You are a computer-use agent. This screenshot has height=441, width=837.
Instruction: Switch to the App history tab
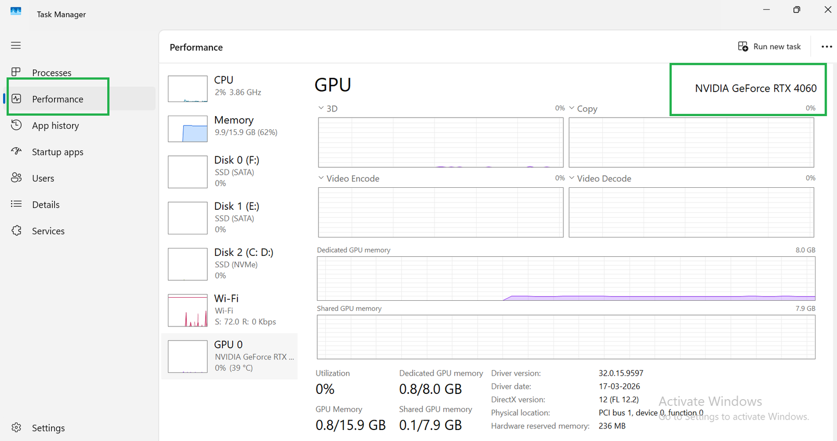pyautogui.click(x=55, y=126)
